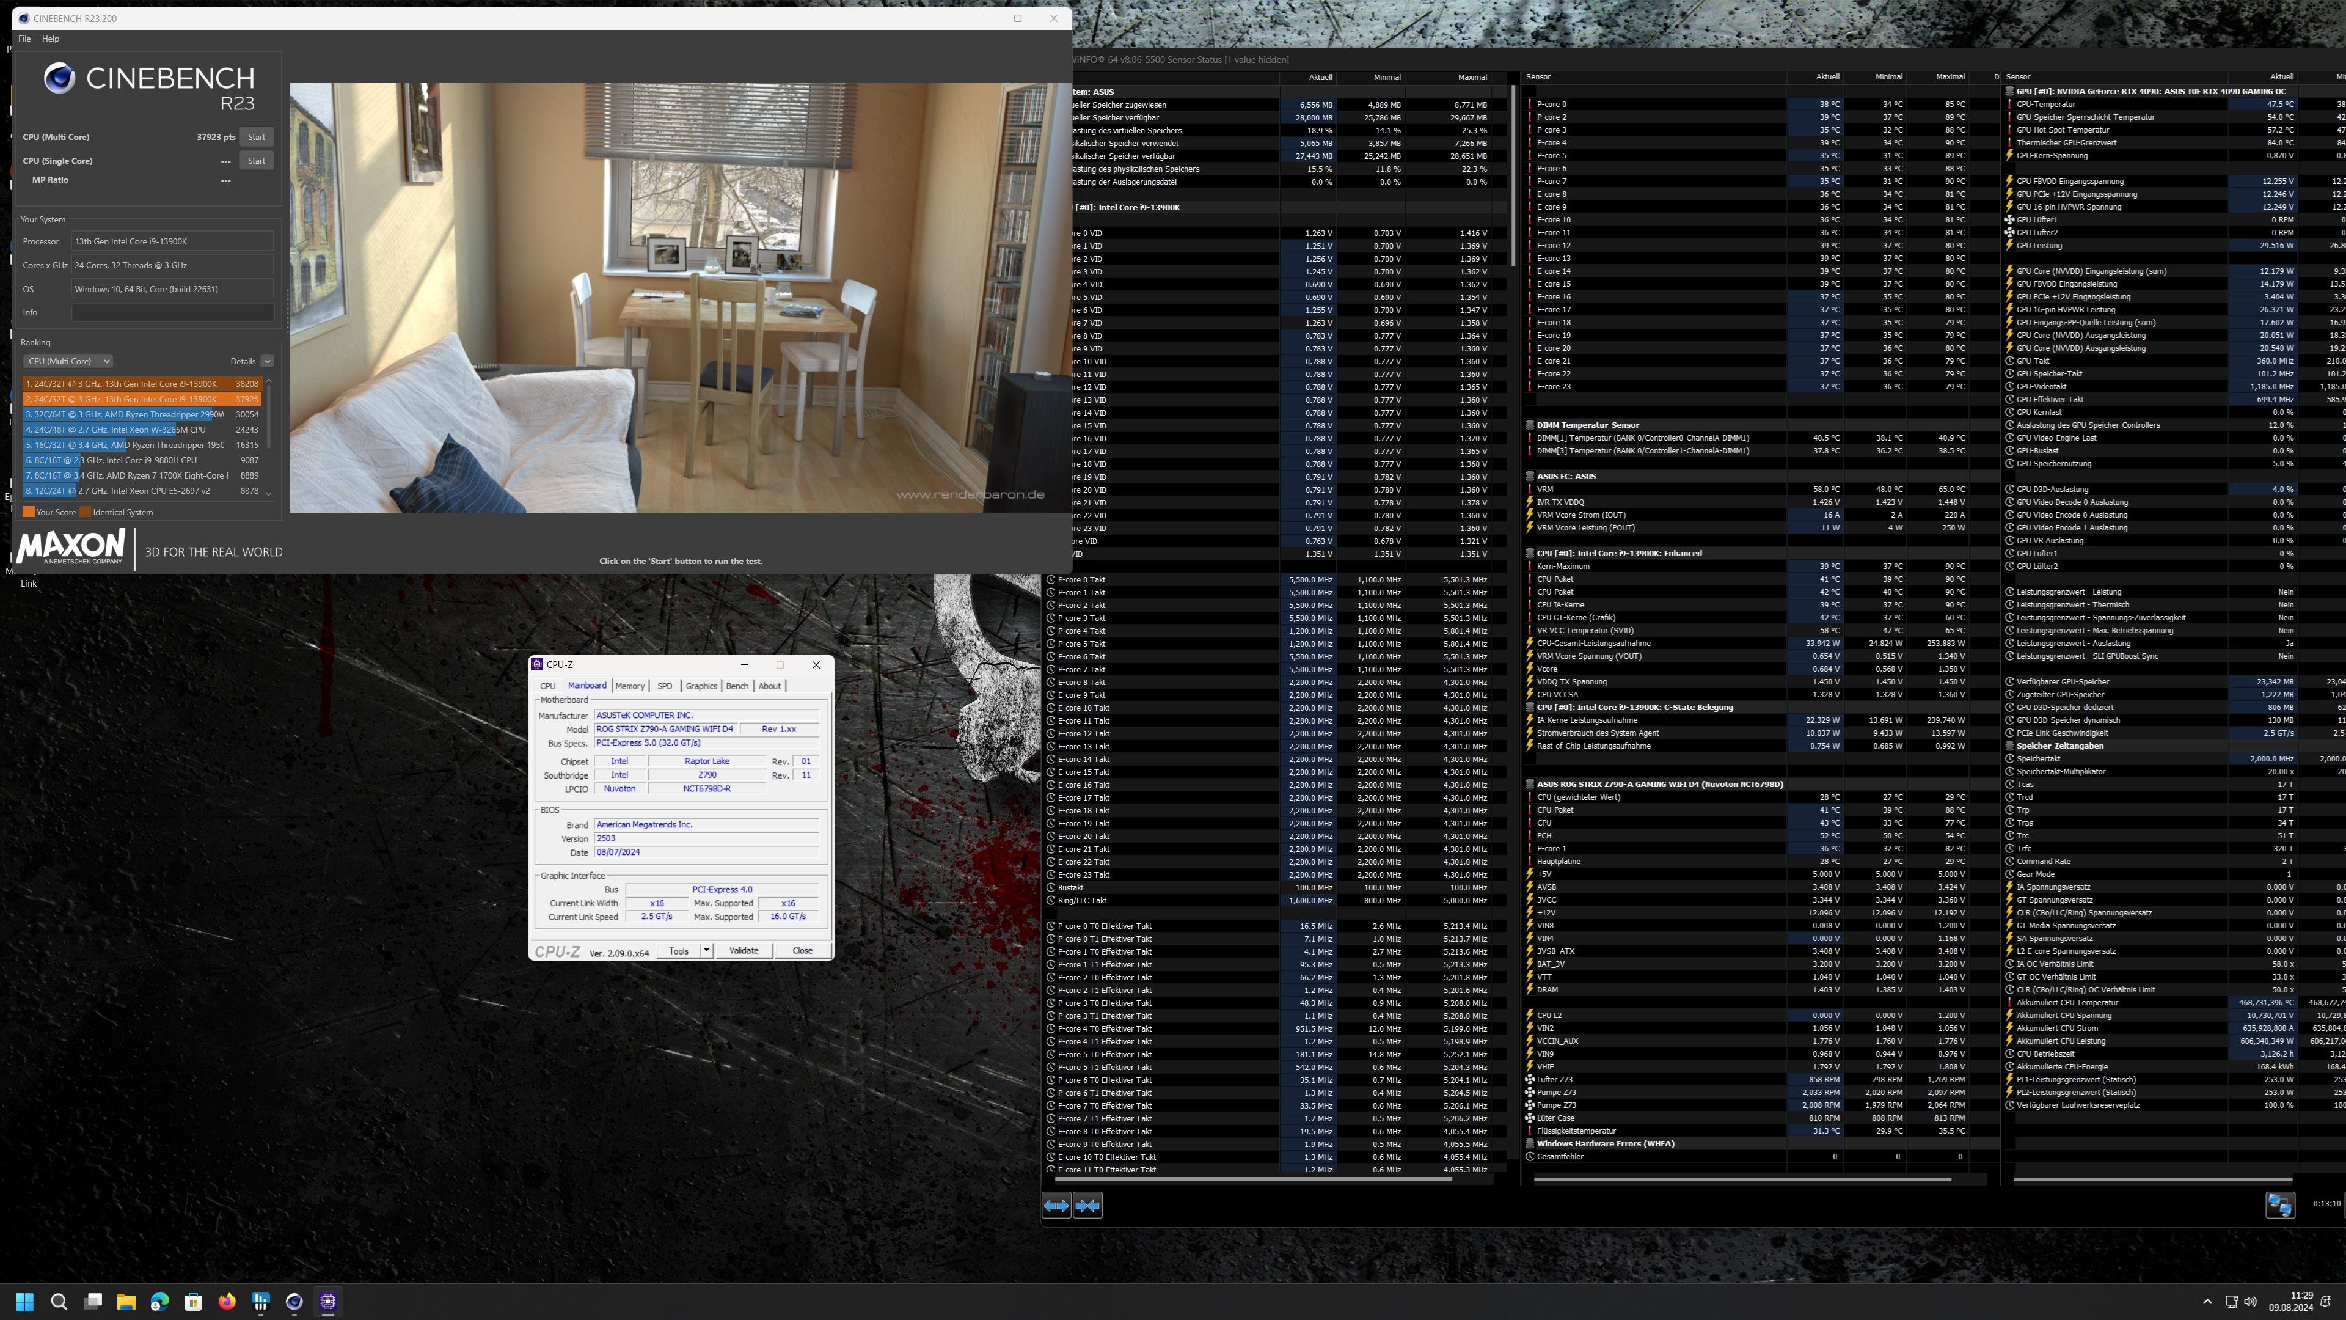This screenshot has height=1320, width=2346.
Task: Click the CPU-Z Tools button
Action: (x=679, y=950)
